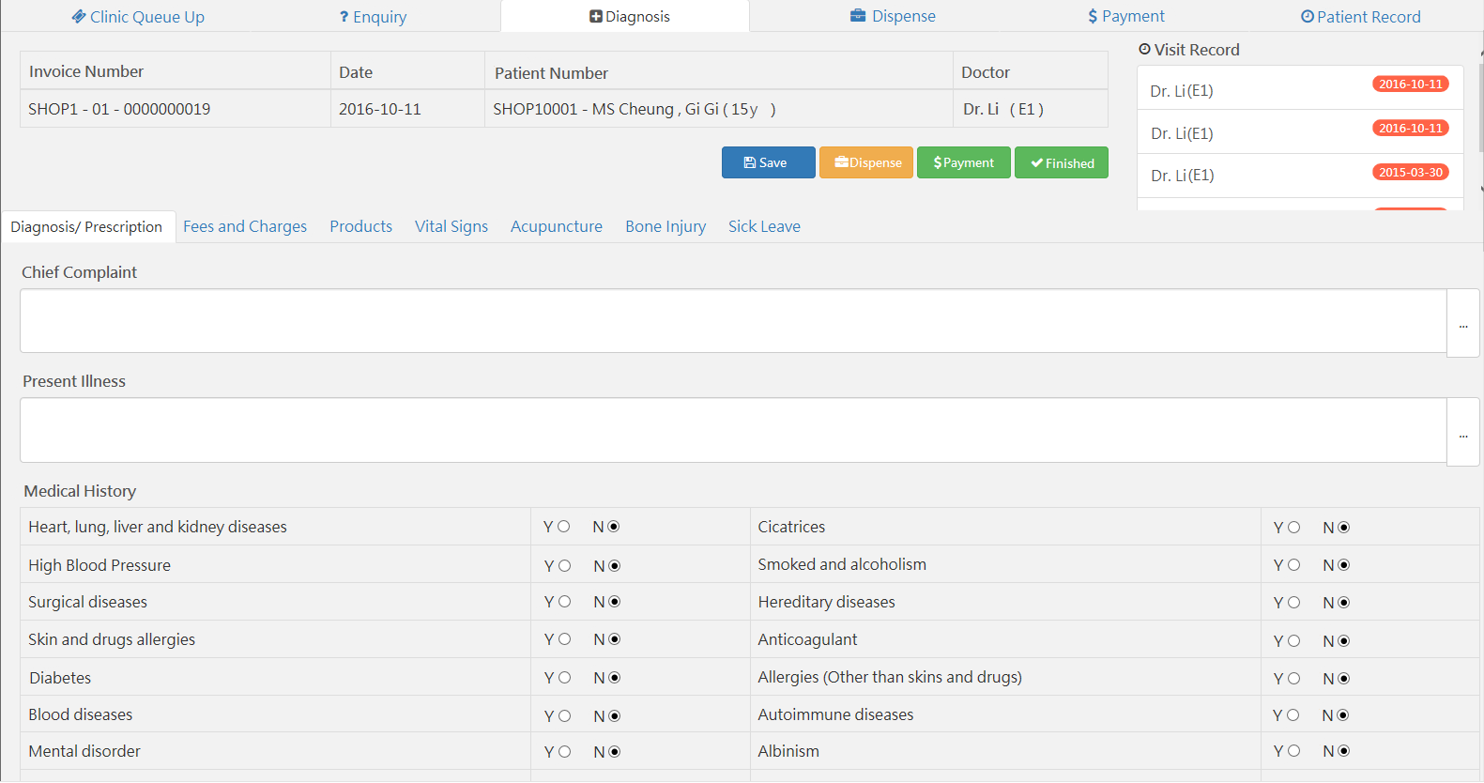Viewport: 1484px width, 783px height.
Task: Click the orange Dispense button
Action: pyautogui.click(x=865, y=162)
